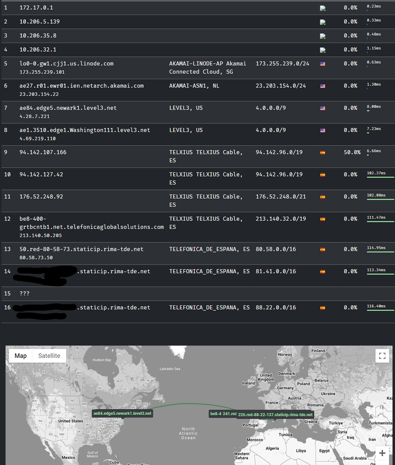Switch to Satellite map view
395x465 pixels.
[x=49, y=356]
